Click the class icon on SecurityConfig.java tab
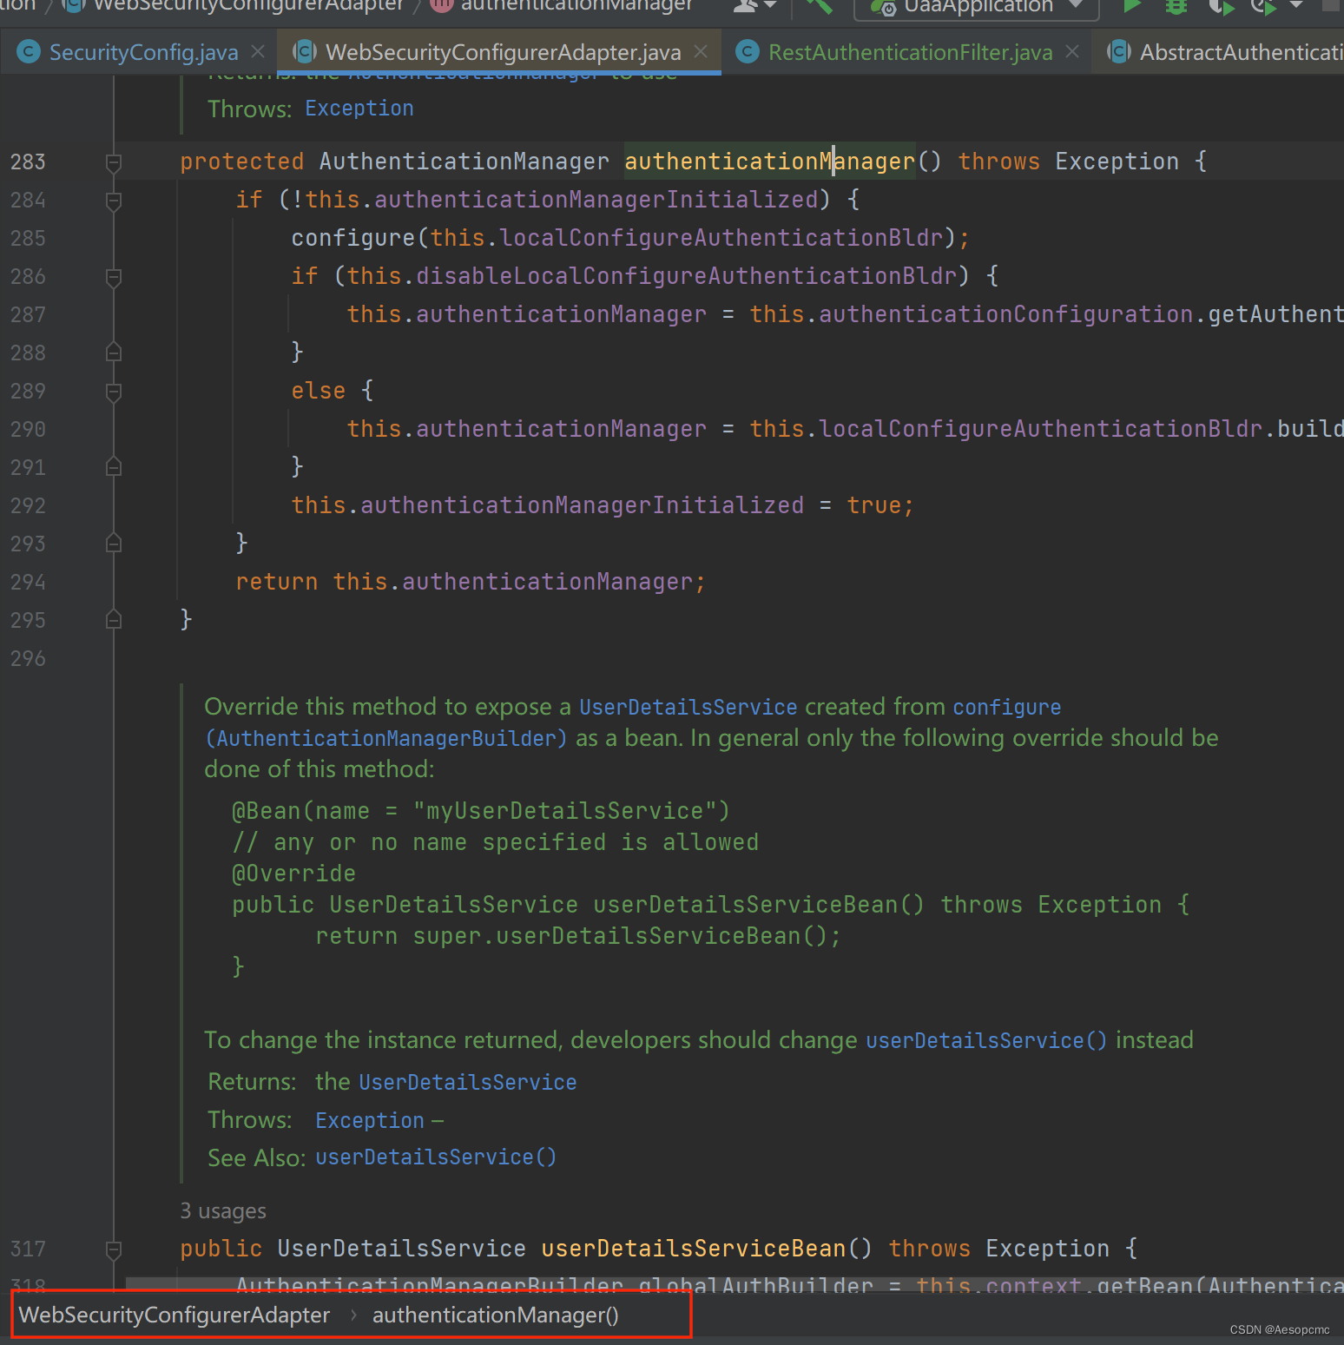1344x1345 pixels. [29, 52]
